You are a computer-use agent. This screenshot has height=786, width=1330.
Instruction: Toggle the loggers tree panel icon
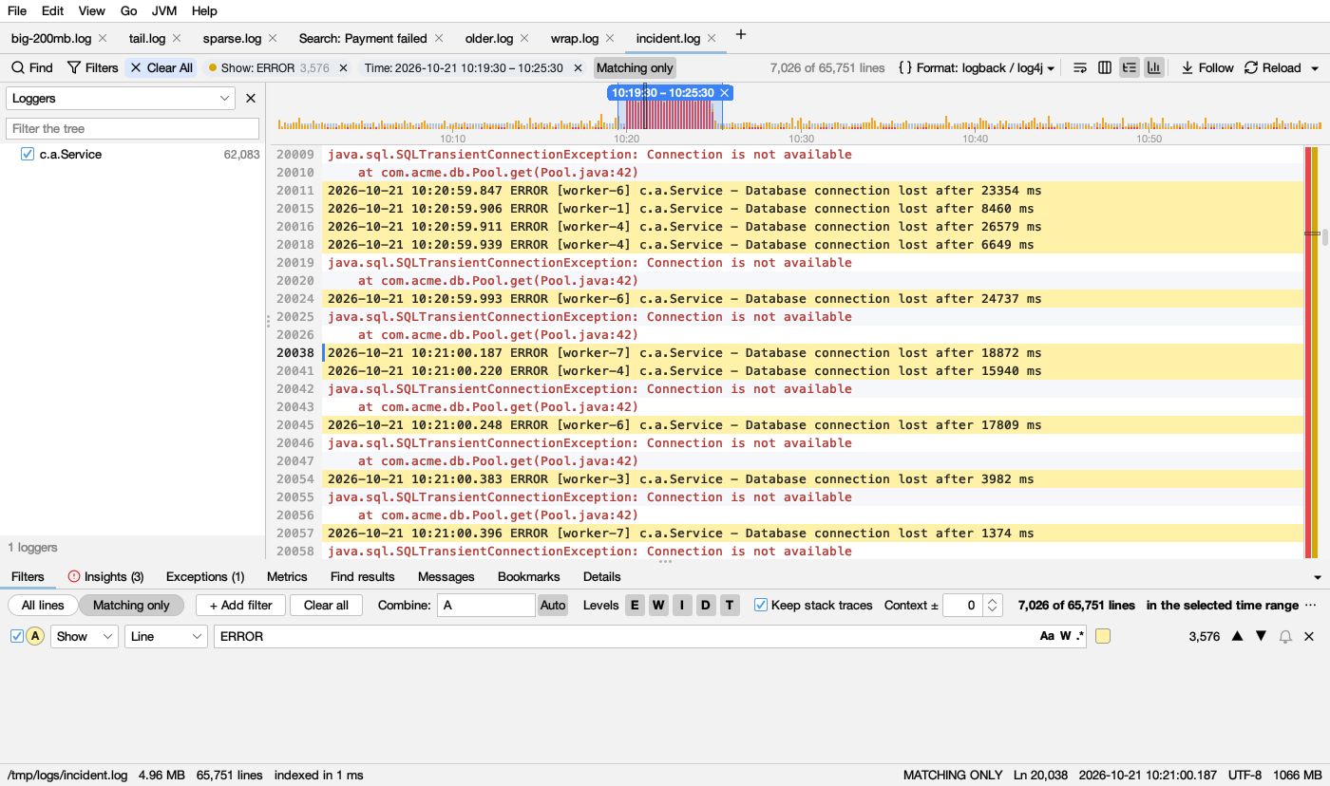(1130, 67)
